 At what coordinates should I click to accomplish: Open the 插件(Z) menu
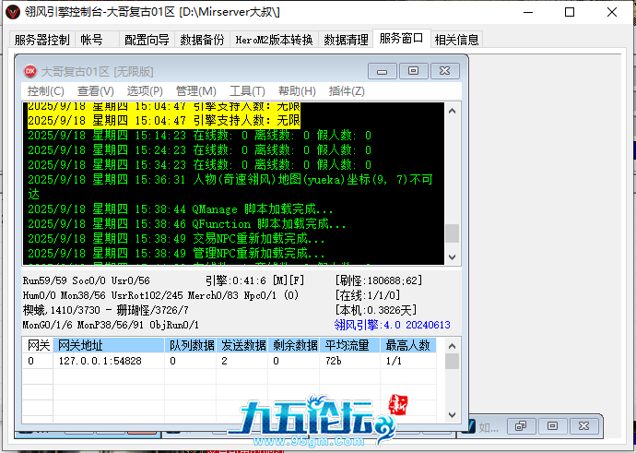point(347,91)
